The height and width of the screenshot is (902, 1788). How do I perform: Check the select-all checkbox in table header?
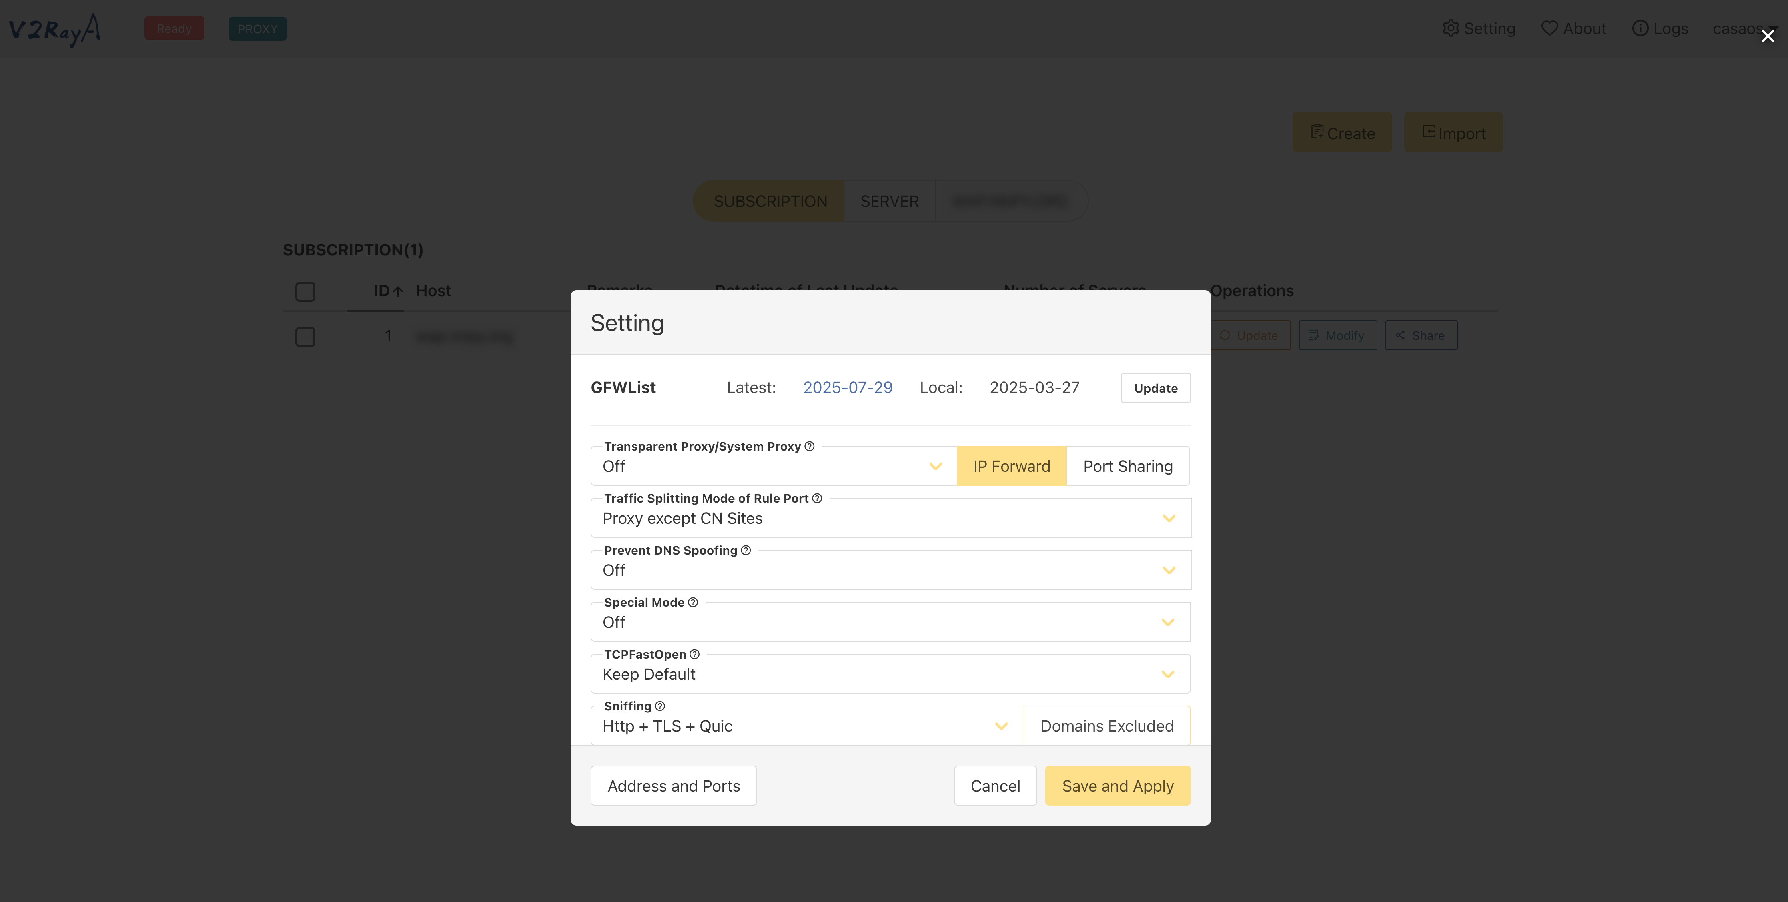point(305,291)
